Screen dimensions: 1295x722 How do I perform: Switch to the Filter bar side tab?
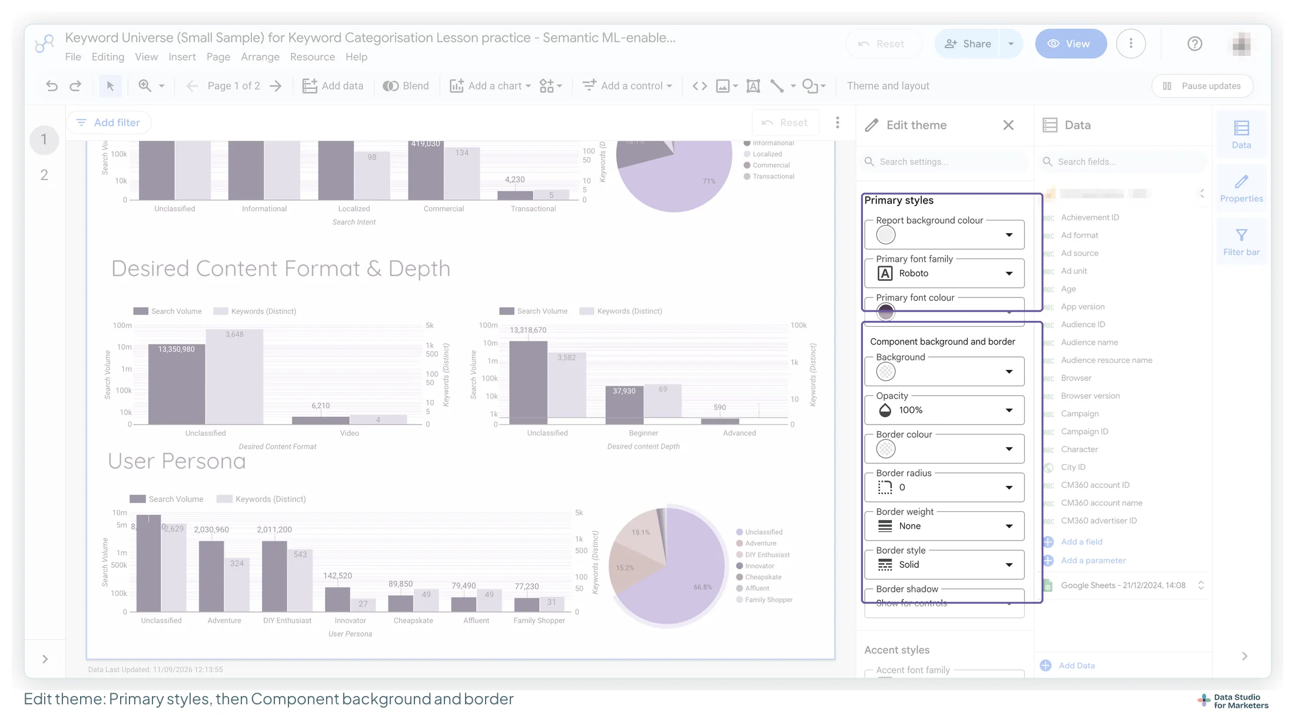coord(1241,242)
